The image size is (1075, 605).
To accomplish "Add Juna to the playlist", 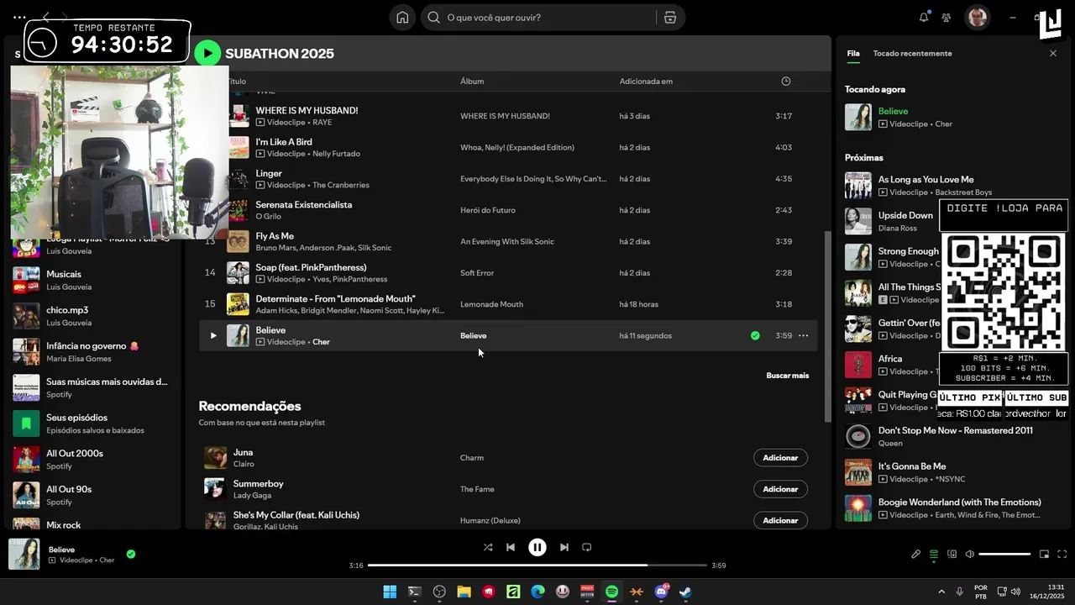I will pos(780,458).
